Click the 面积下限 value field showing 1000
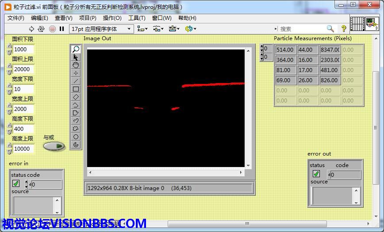The image size is (384, 232). (23, 49)
